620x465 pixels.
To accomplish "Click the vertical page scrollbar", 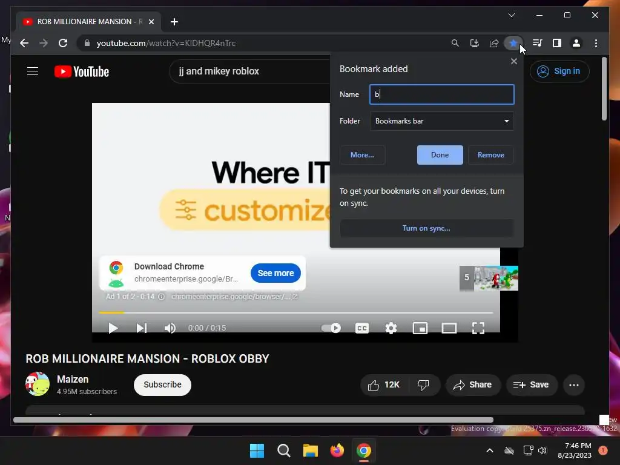I will [604, 88].
